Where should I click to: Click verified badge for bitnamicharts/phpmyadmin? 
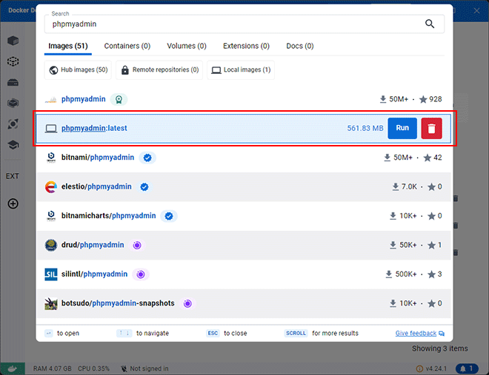169,216
